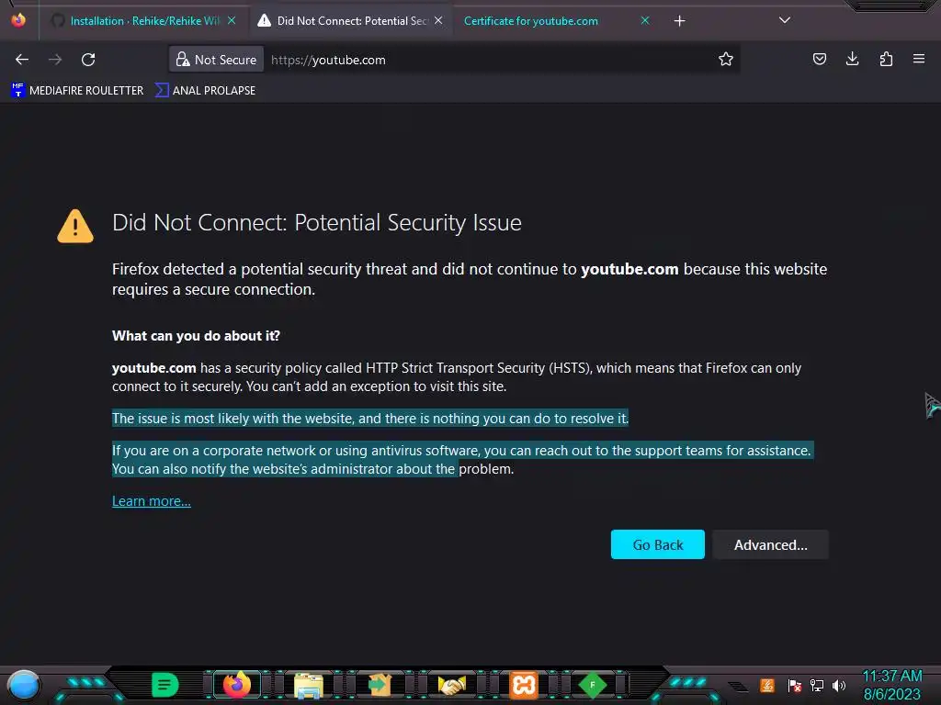Click the bold youtube.com in first paragraph
The width and height of the screenshot is (941, 705).
pyautogui.click(x=629, y=269)
